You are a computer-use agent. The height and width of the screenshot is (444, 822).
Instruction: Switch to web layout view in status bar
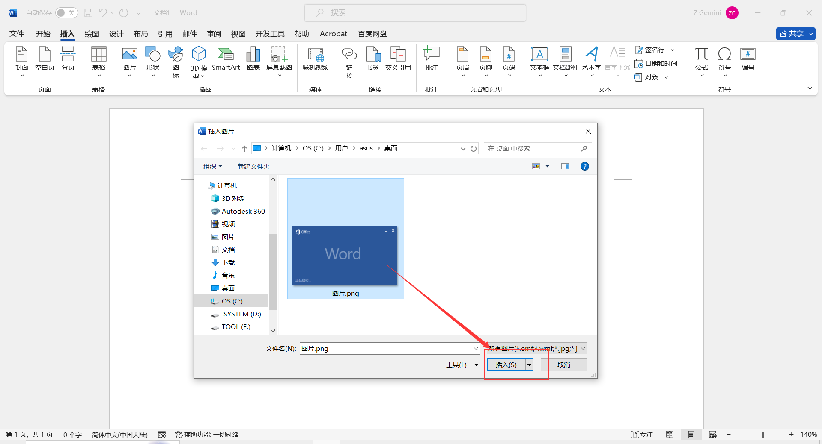pos(712,434)
